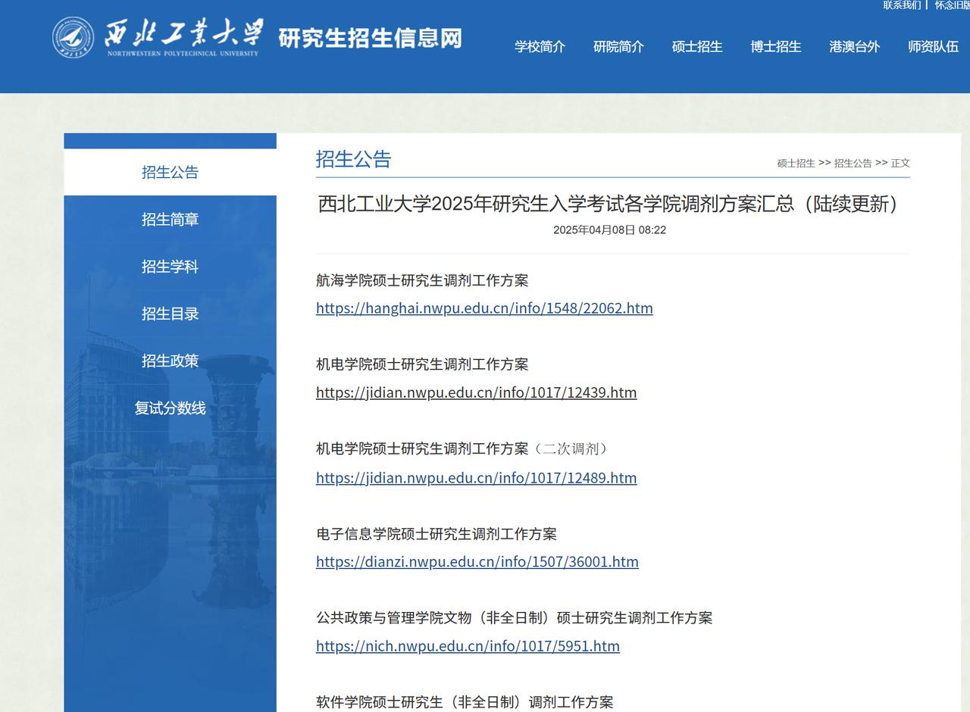Click the 公共政策与管理学院文物 text line
Viewport: 970px width, 712px height.
tap(515, 618)
